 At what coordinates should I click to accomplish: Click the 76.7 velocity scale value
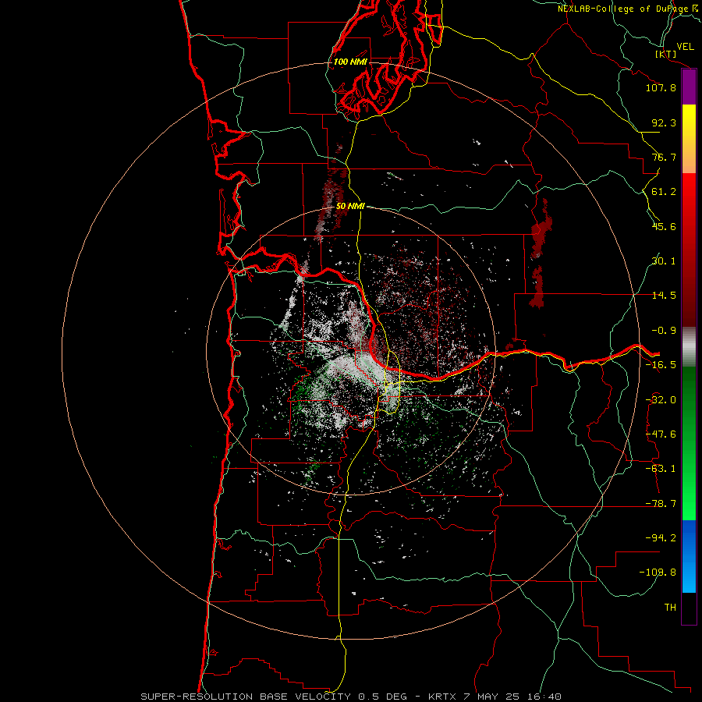coord(664,157)
